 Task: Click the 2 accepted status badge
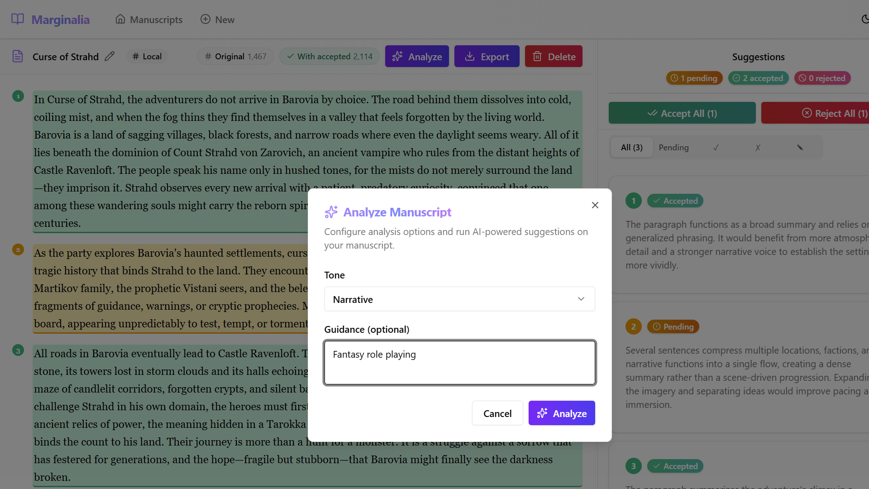click(x=758, y=78)
